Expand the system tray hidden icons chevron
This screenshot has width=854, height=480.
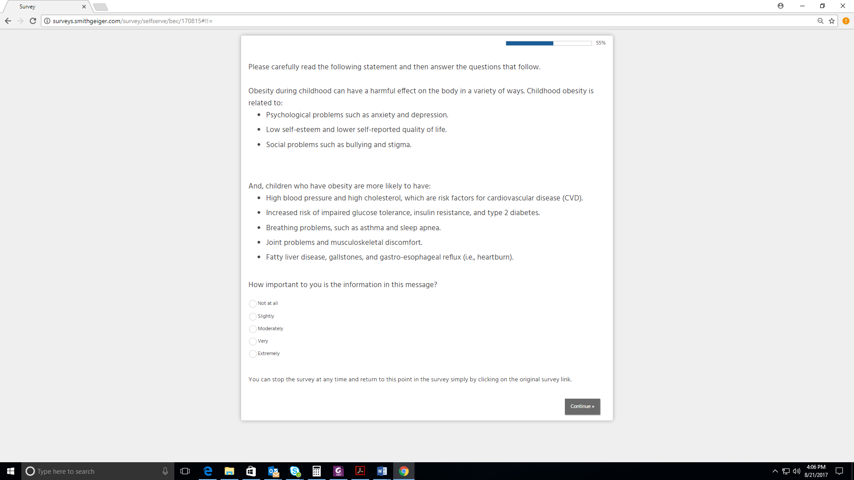coord(775,471)
